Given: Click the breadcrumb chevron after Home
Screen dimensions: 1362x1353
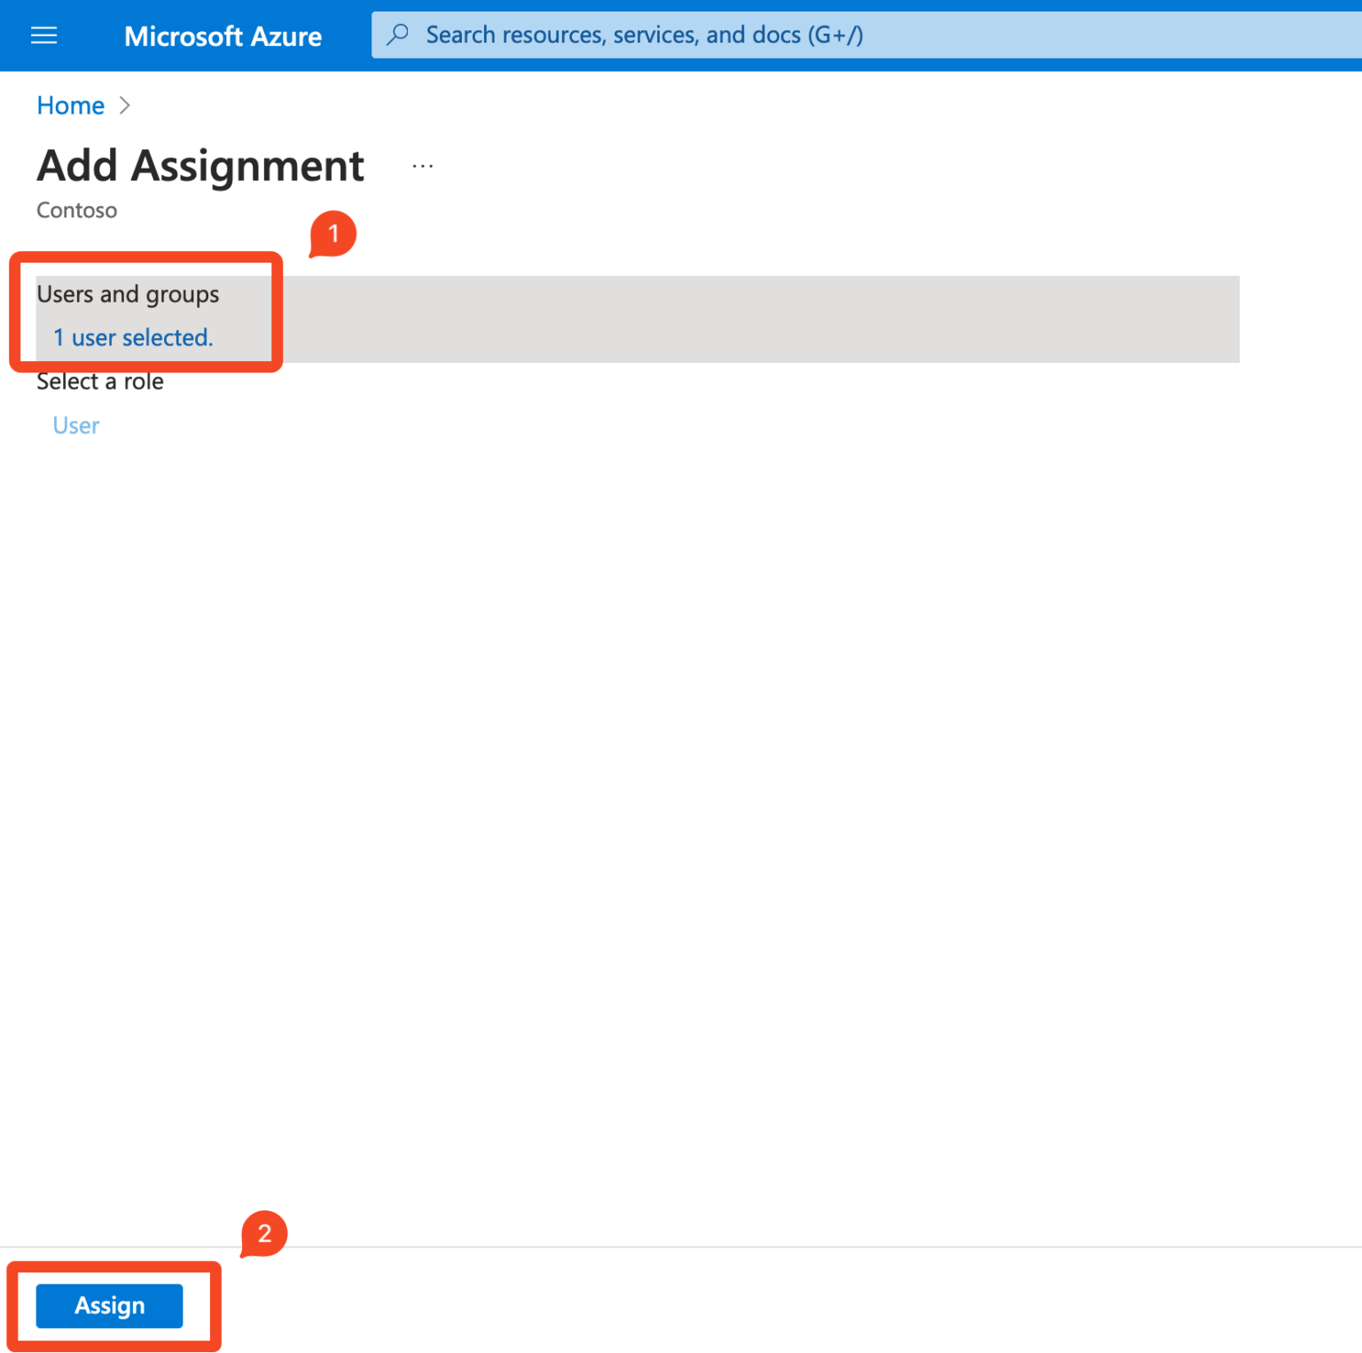Looking at the screenshot, I should [125, 105].
